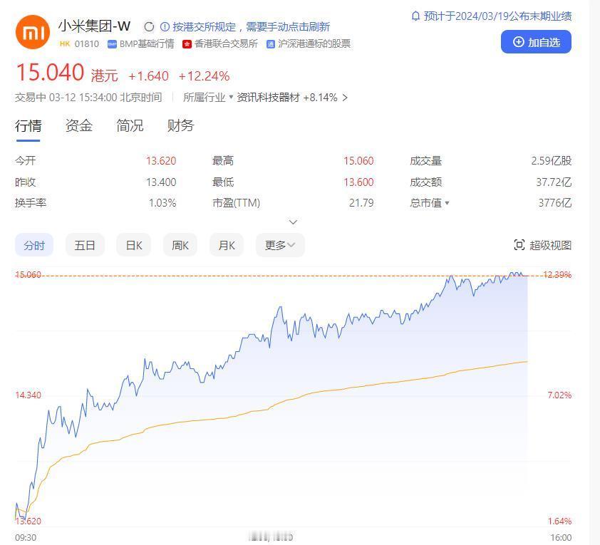Click the 成交量 value 2.59亿股
The height and width of the screenshot is (545, 600).
(x=551, y=160)
